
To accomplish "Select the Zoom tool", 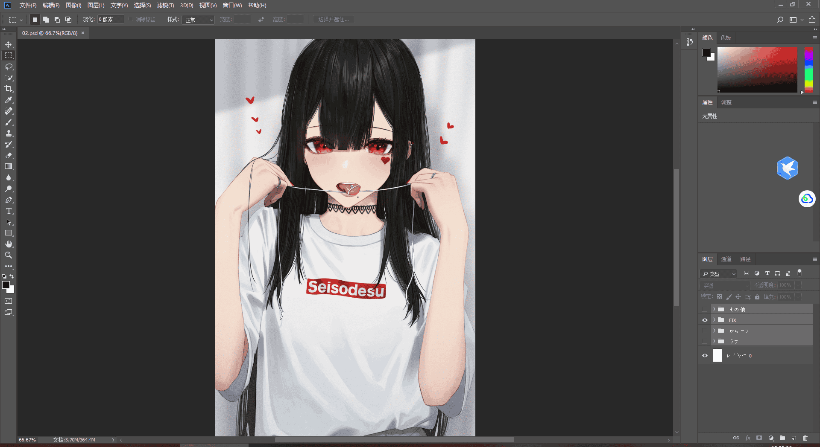I will click(x=9, y=255).
